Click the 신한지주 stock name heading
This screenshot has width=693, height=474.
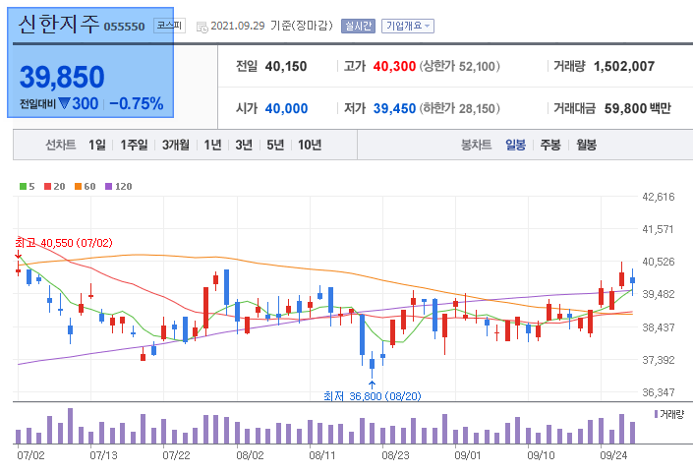(58, 24)
